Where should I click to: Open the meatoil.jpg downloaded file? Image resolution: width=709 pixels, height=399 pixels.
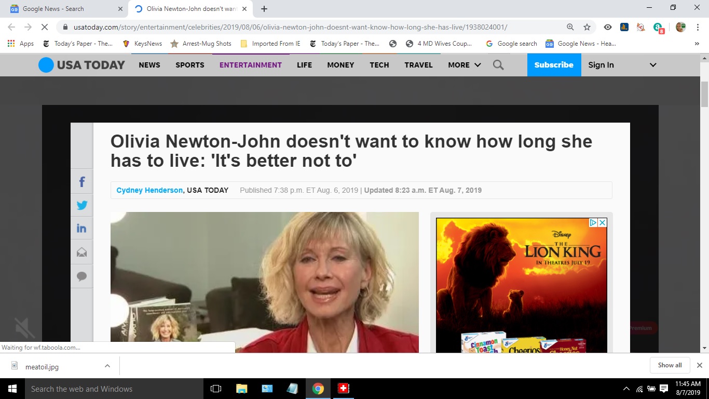42,366
